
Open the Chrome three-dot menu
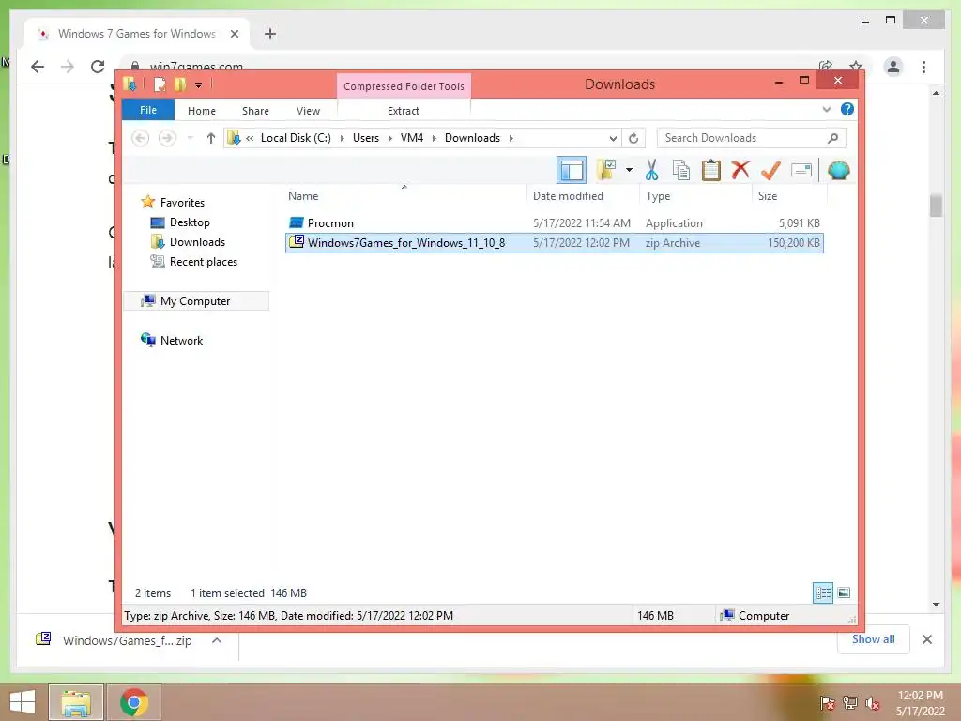pyautogui.click(x=923, y=67)
